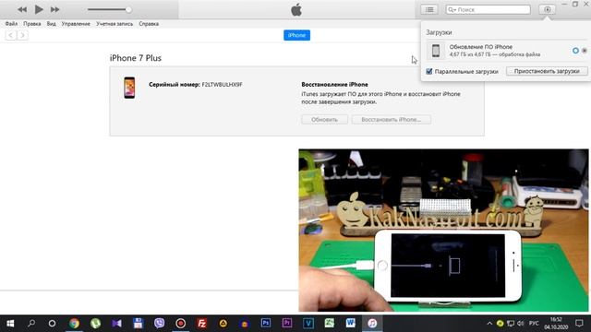591x332 pixels.
Task: Open the Файл menu
Action: [x=11, y=24]
